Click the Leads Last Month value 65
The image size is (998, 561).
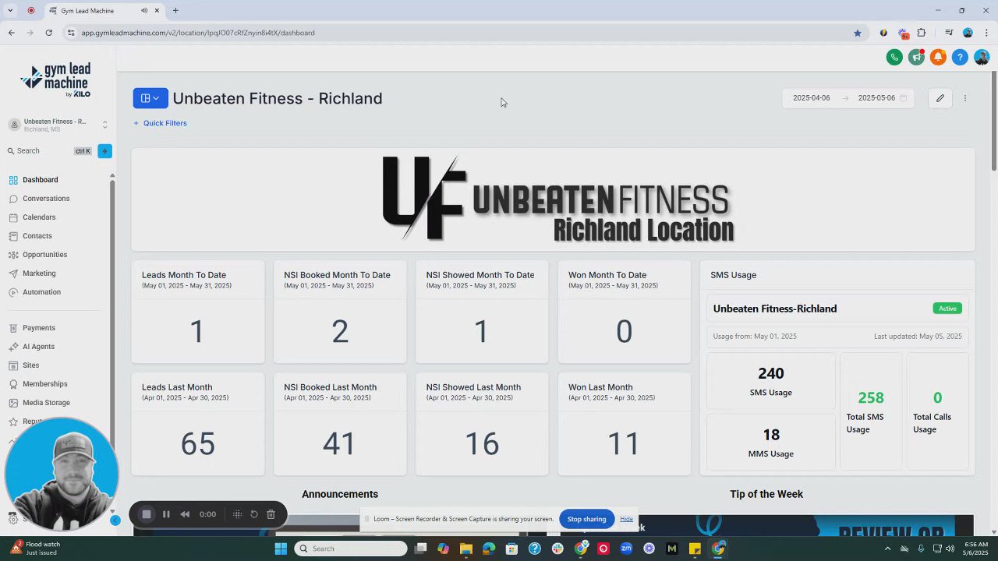[198, 444]
